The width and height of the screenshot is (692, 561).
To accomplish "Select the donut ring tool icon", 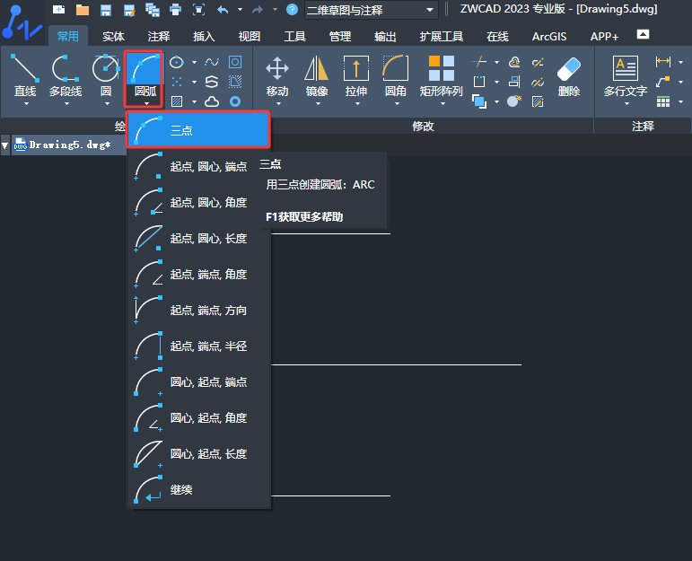I will coord(235,102).
